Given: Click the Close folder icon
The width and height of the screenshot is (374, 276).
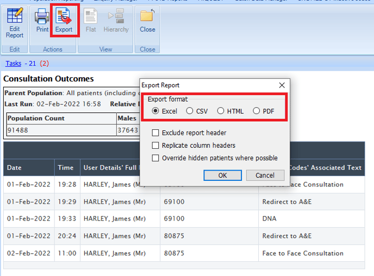Looking at the screenshot, I should pos(147,22).
